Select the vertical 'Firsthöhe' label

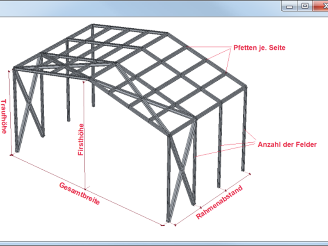(81, 139)
